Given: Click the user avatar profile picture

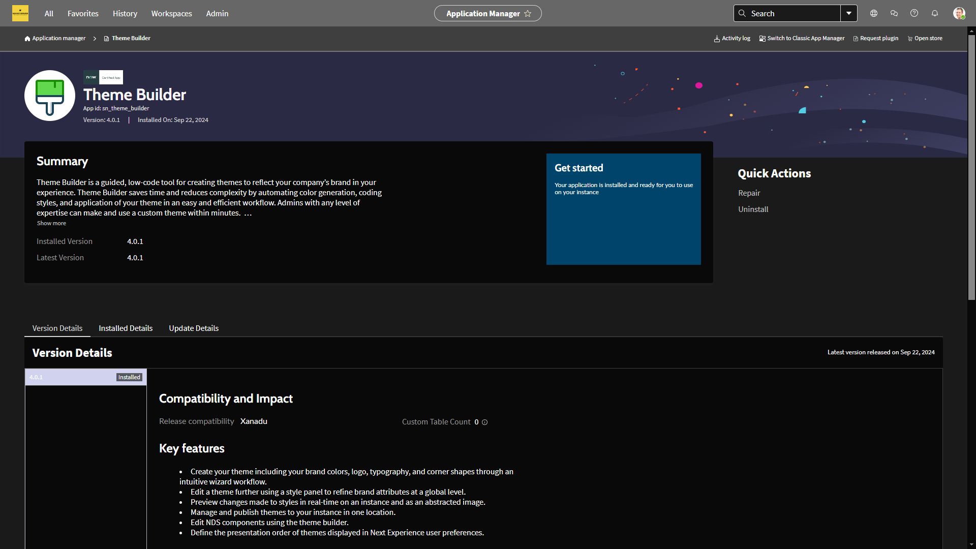Looking at the screenshot, I should pos(959,13).
